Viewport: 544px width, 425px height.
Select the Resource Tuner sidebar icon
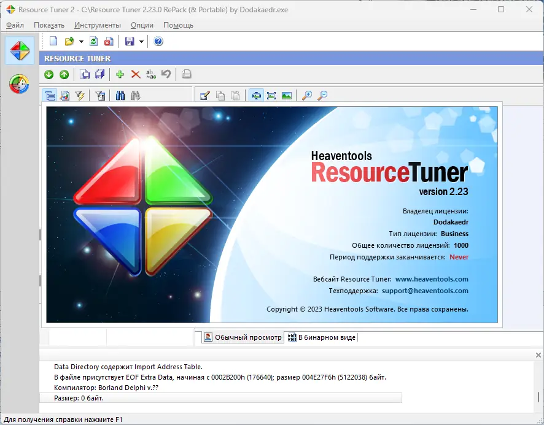point(20,51)
